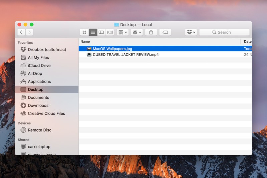
Task: Select the file MacOS Wallpapers.jpg
Action: coord(165,49)
